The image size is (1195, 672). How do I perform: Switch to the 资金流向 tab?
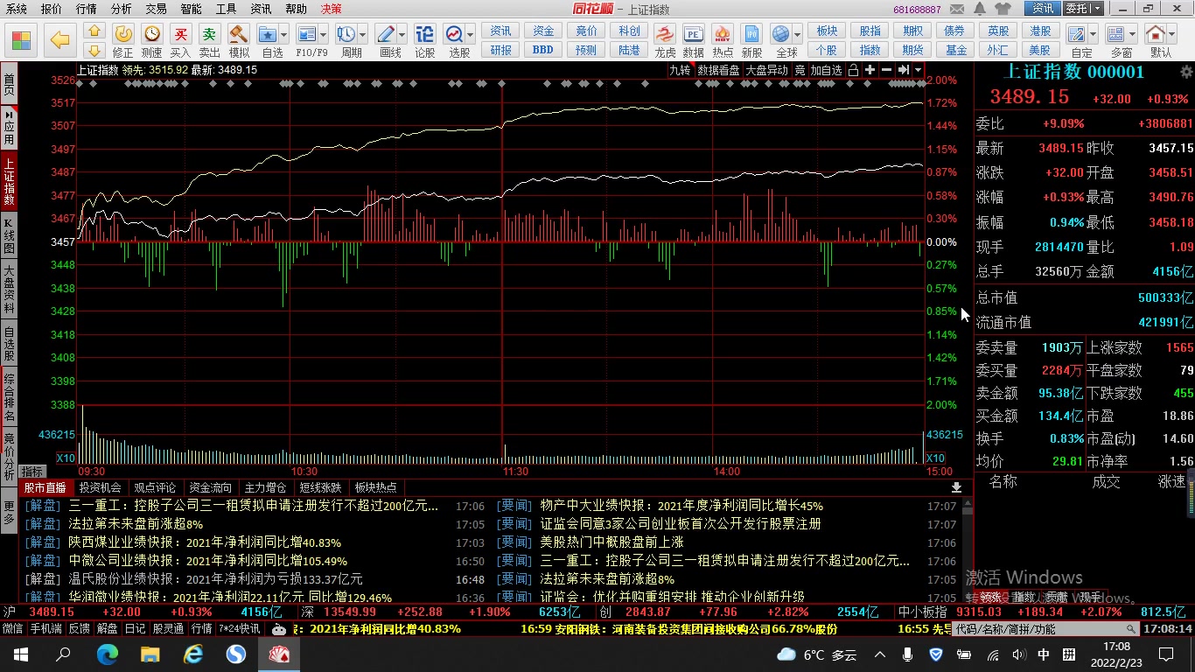pyautogui.click(x=210, y=487)
